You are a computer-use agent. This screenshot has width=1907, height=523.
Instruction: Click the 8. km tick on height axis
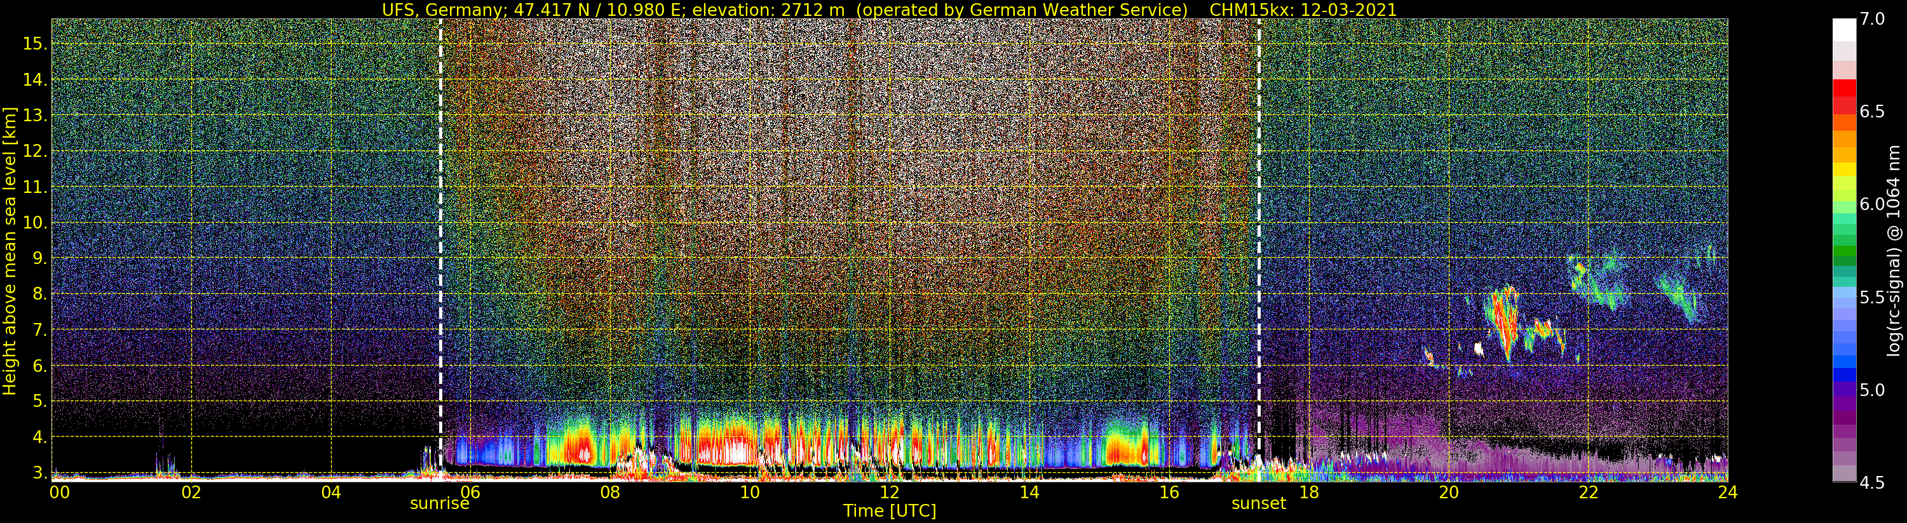click(x=39, y=294)
